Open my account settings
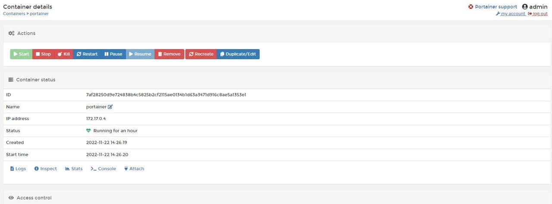 511,14
